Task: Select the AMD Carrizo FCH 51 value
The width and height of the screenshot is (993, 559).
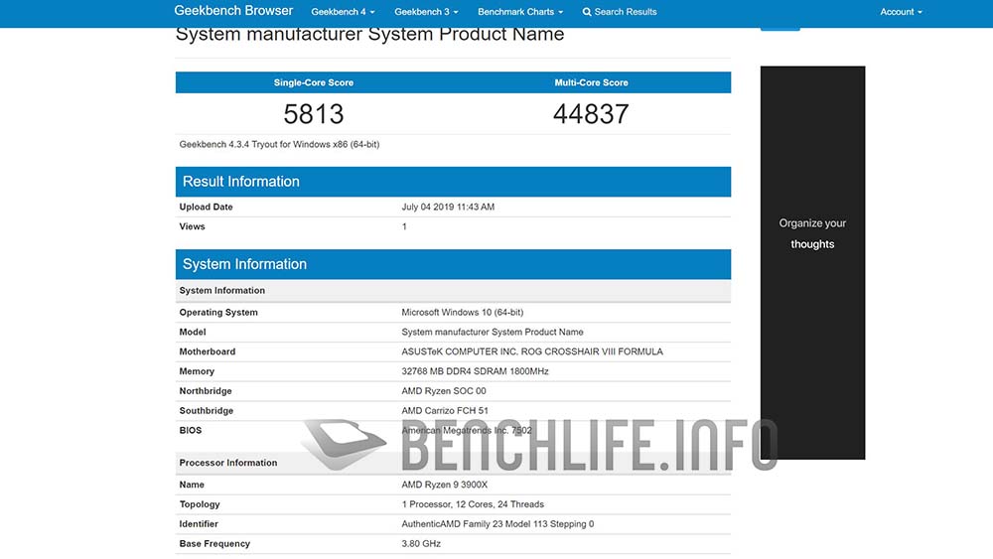Action: [x=445, y=411]
